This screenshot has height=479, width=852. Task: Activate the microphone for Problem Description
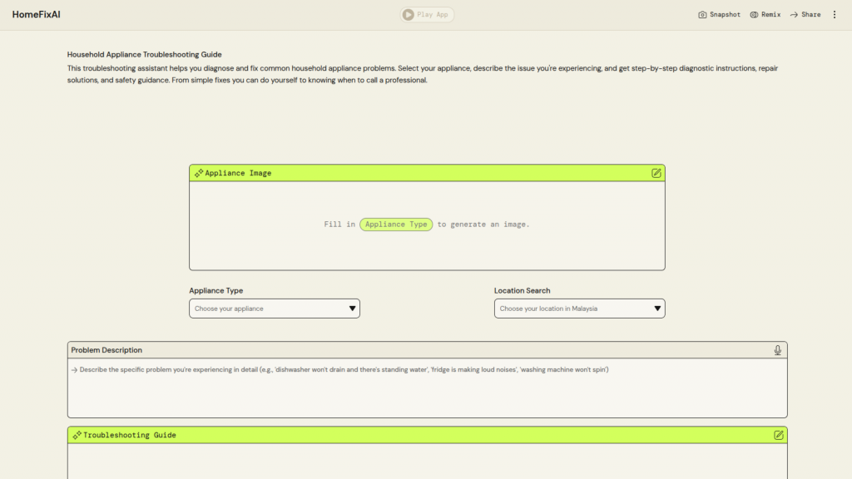778,350
